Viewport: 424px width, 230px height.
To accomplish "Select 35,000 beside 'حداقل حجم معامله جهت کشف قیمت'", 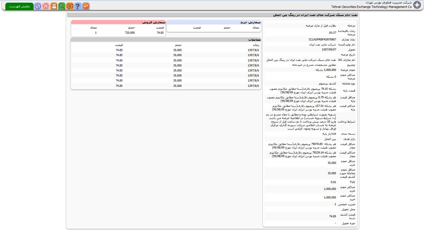I will (332, 173).
